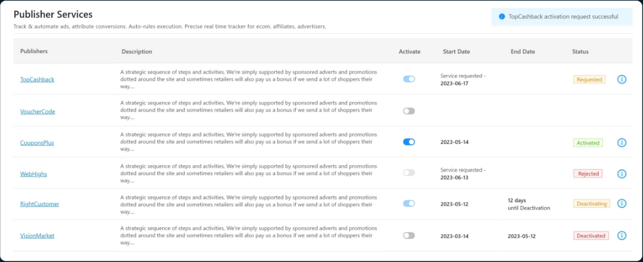643x262 pixels.
Task: Toggle the TopCashback activate switch
Action: 409,79
